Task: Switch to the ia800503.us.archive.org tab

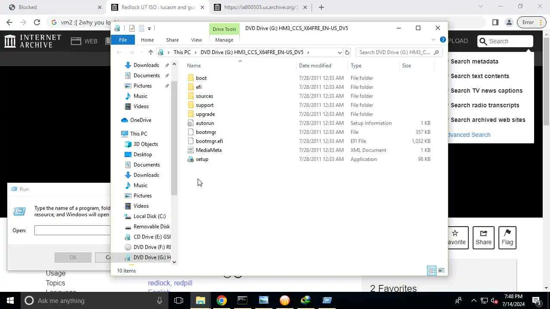Action: pyautogui.click(x=261, y=7)
